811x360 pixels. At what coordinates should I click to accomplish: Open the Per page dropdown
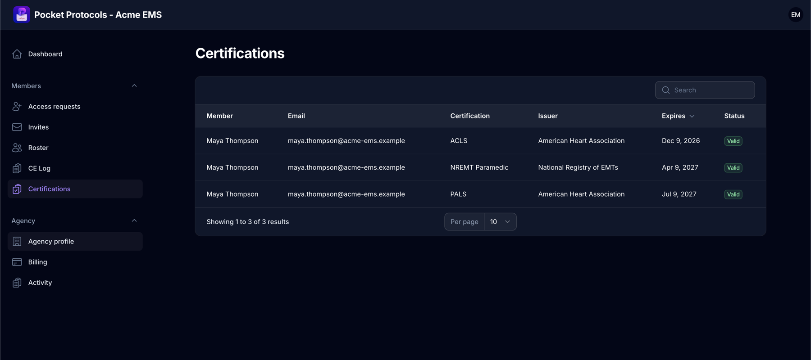pyautogui.click(x=500, y=222)
